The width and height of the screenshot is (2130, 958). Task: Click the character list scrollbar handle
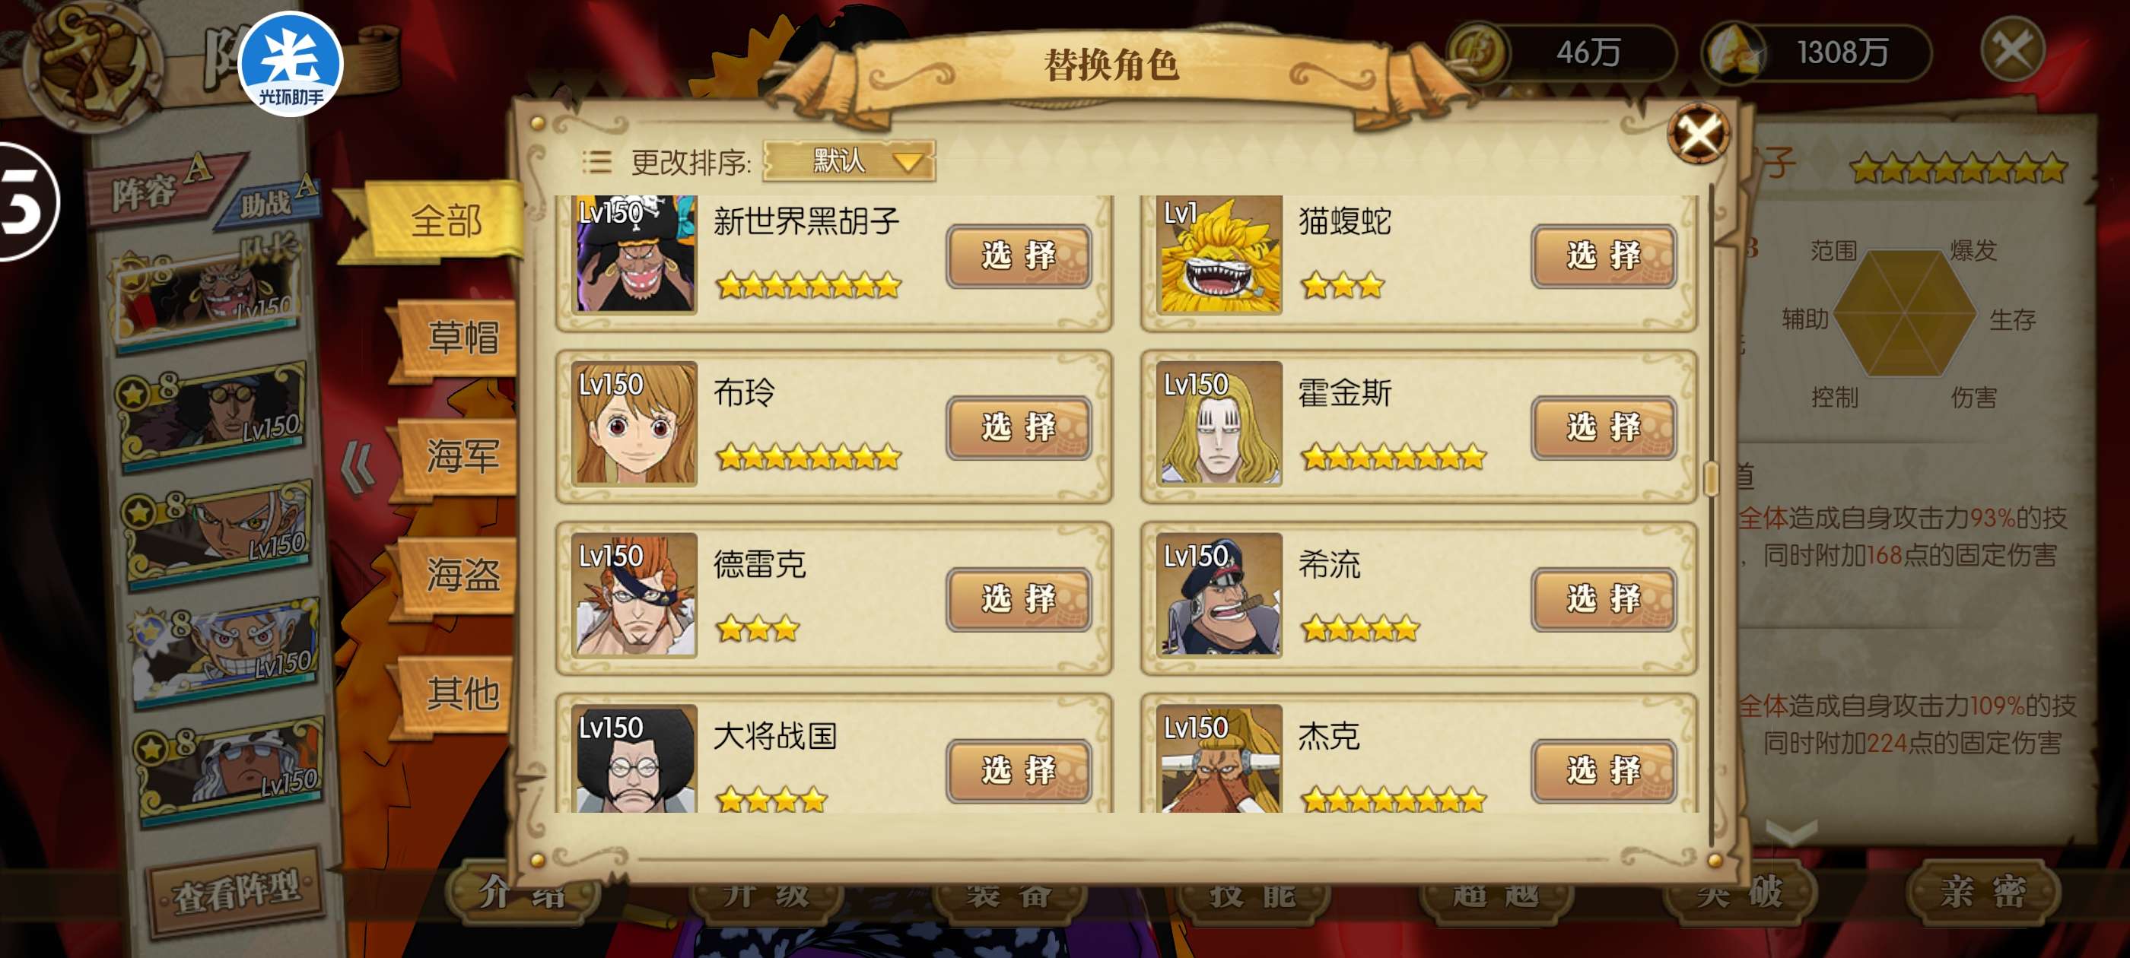(x=1712, y=477)
